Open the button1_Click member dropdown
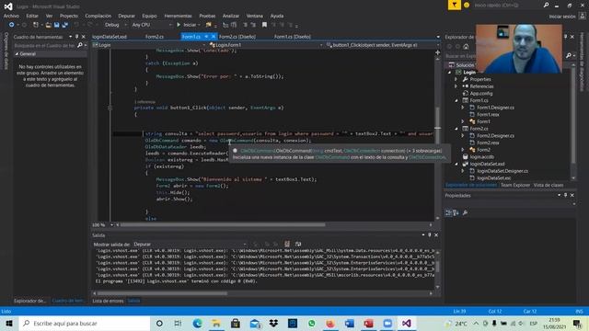The height and width of the screenshot is (331, 589). [x=382, y=45]
